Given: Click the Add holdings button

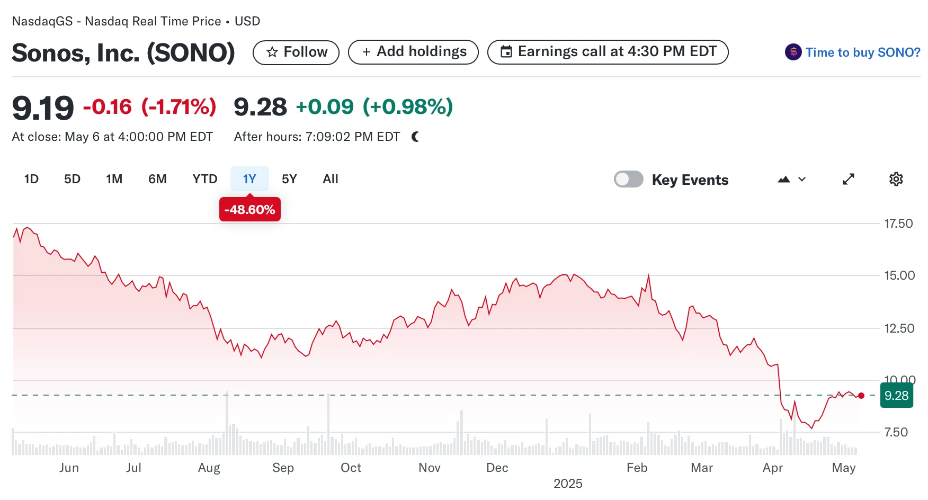Looking at the screenshot, I should click(x=413, y=52).
